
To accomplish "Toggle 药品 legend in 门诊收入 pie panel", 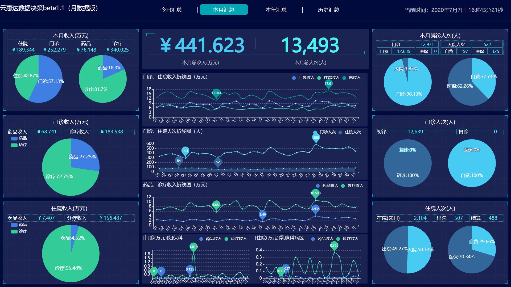I will coord(19,138).
